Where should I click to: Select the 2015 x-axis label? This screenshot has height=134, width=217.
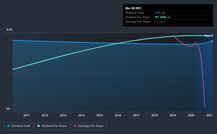click(100, 115)
